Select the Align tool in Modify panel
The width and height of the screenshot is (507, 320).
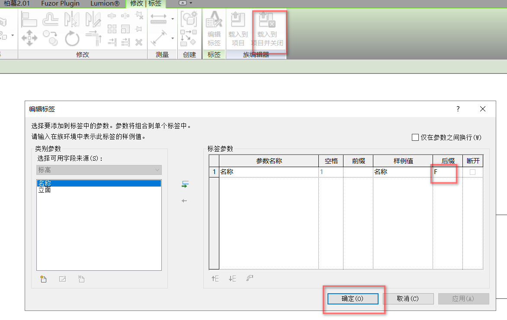[29, 19]
